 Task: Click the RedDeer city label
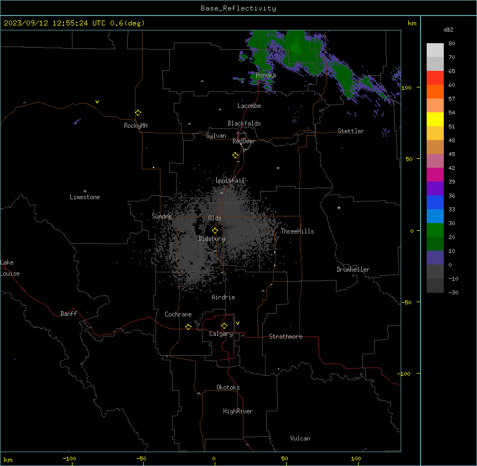pyautogui.click(x=243, y=141)
